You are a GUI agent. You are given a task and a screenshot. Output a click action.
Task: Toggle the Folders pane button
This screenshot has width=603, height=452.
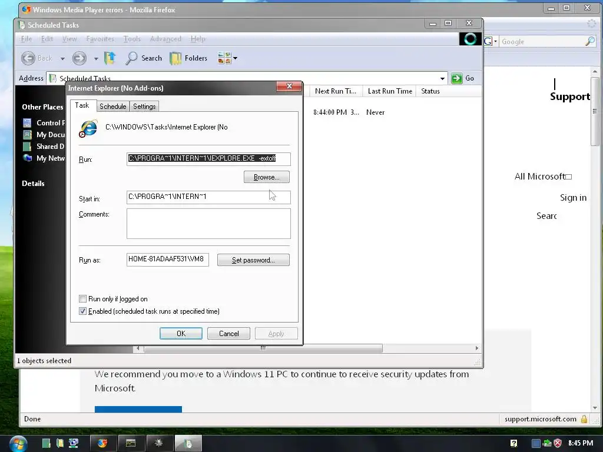pyautogui.click(x=188, y=58)
